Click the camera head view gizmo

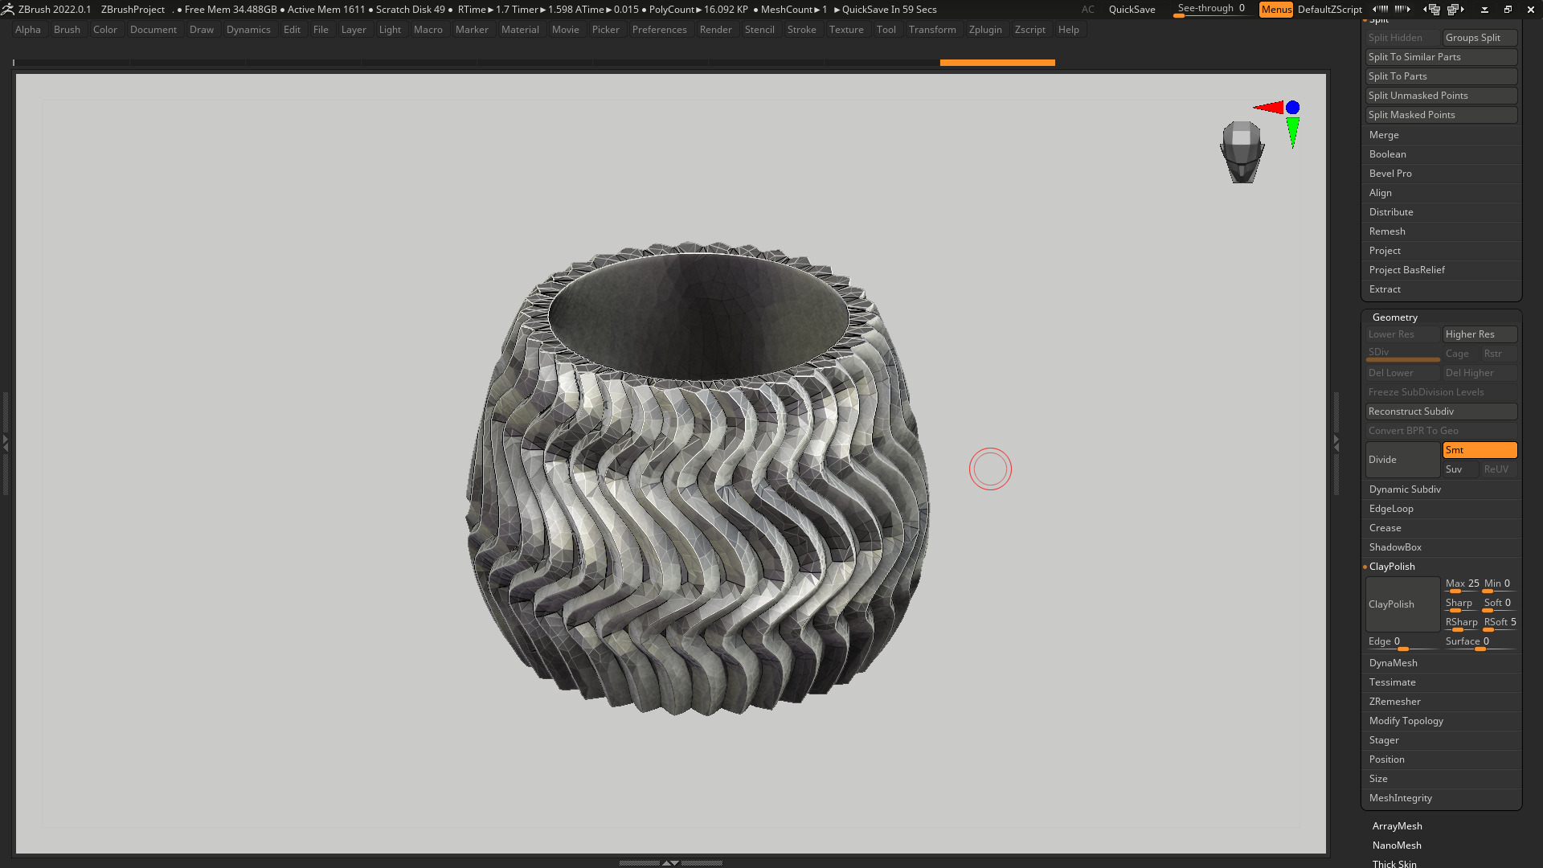[1242, 152]
